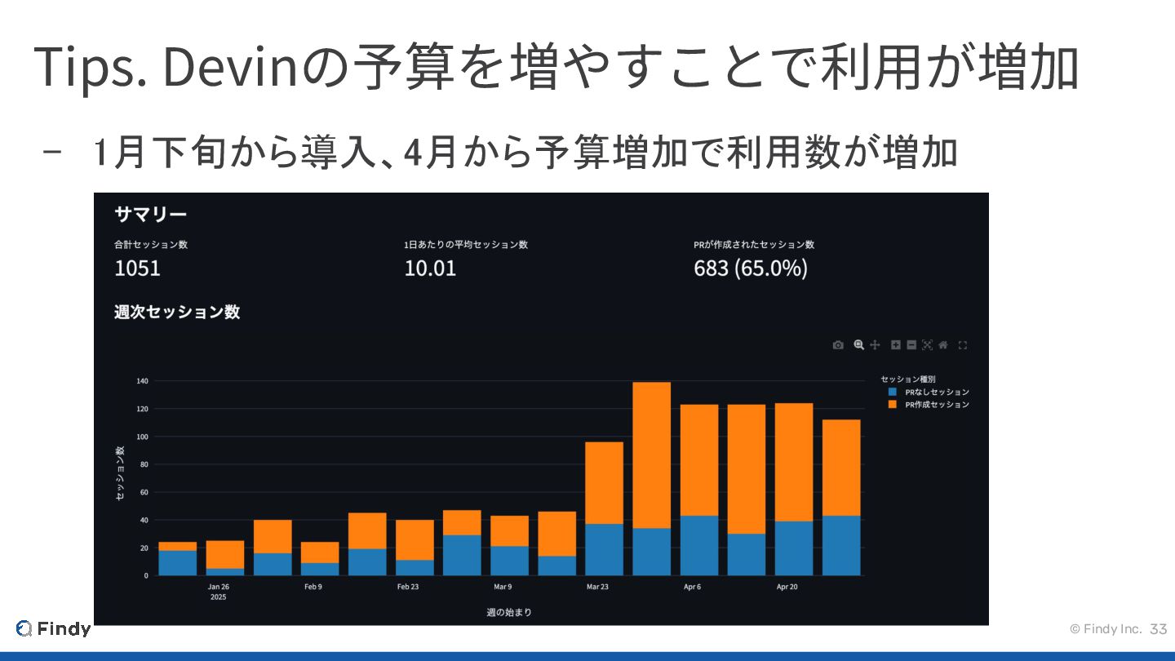
Task: Click the slide page number 33
Action: point(1159,629)
